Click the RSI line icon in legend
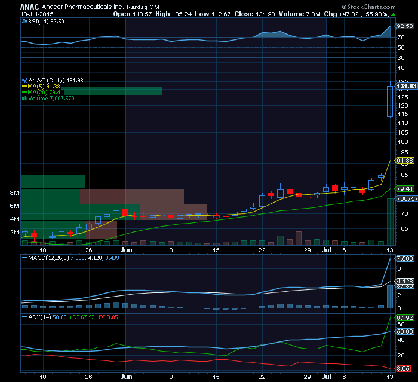Viewport: 418px width, 382px height. click(x=24, y=22)
